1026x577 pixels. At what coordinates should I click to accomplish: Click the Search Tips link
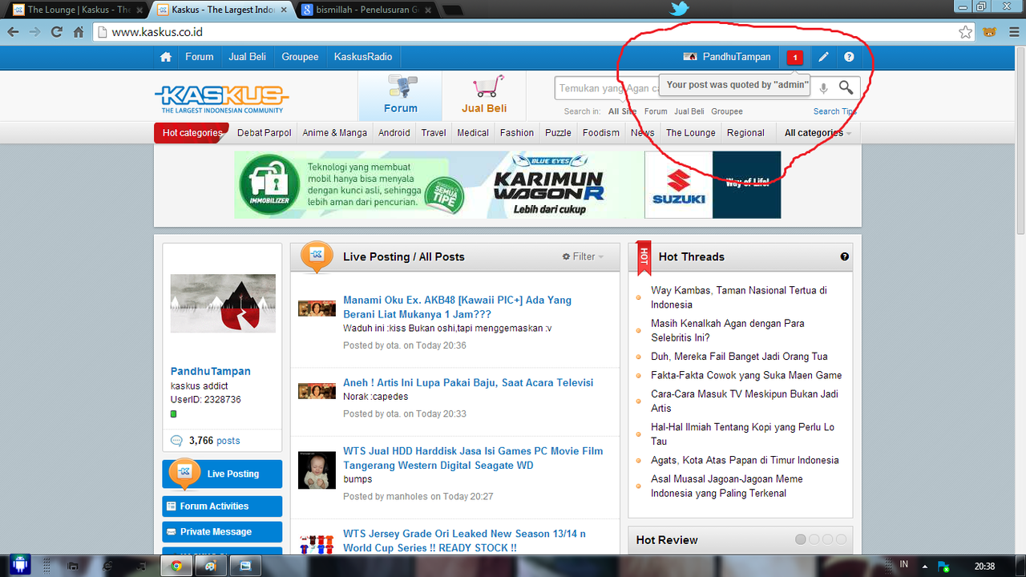click(x=837, y=111)
